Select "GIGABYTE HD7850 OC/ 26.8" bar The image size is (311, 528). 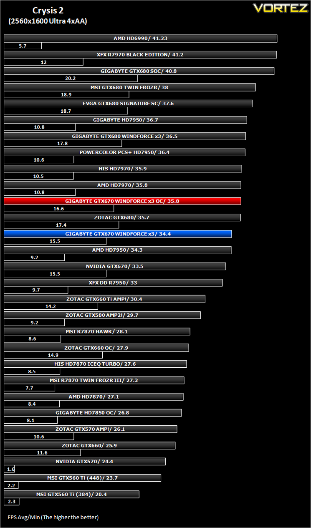[93, 413]
